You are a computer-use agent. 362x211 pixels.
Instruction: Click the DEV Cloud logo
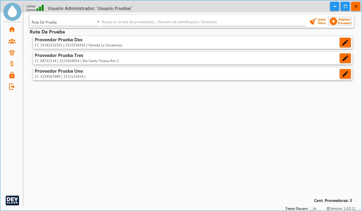click(12, 200)
